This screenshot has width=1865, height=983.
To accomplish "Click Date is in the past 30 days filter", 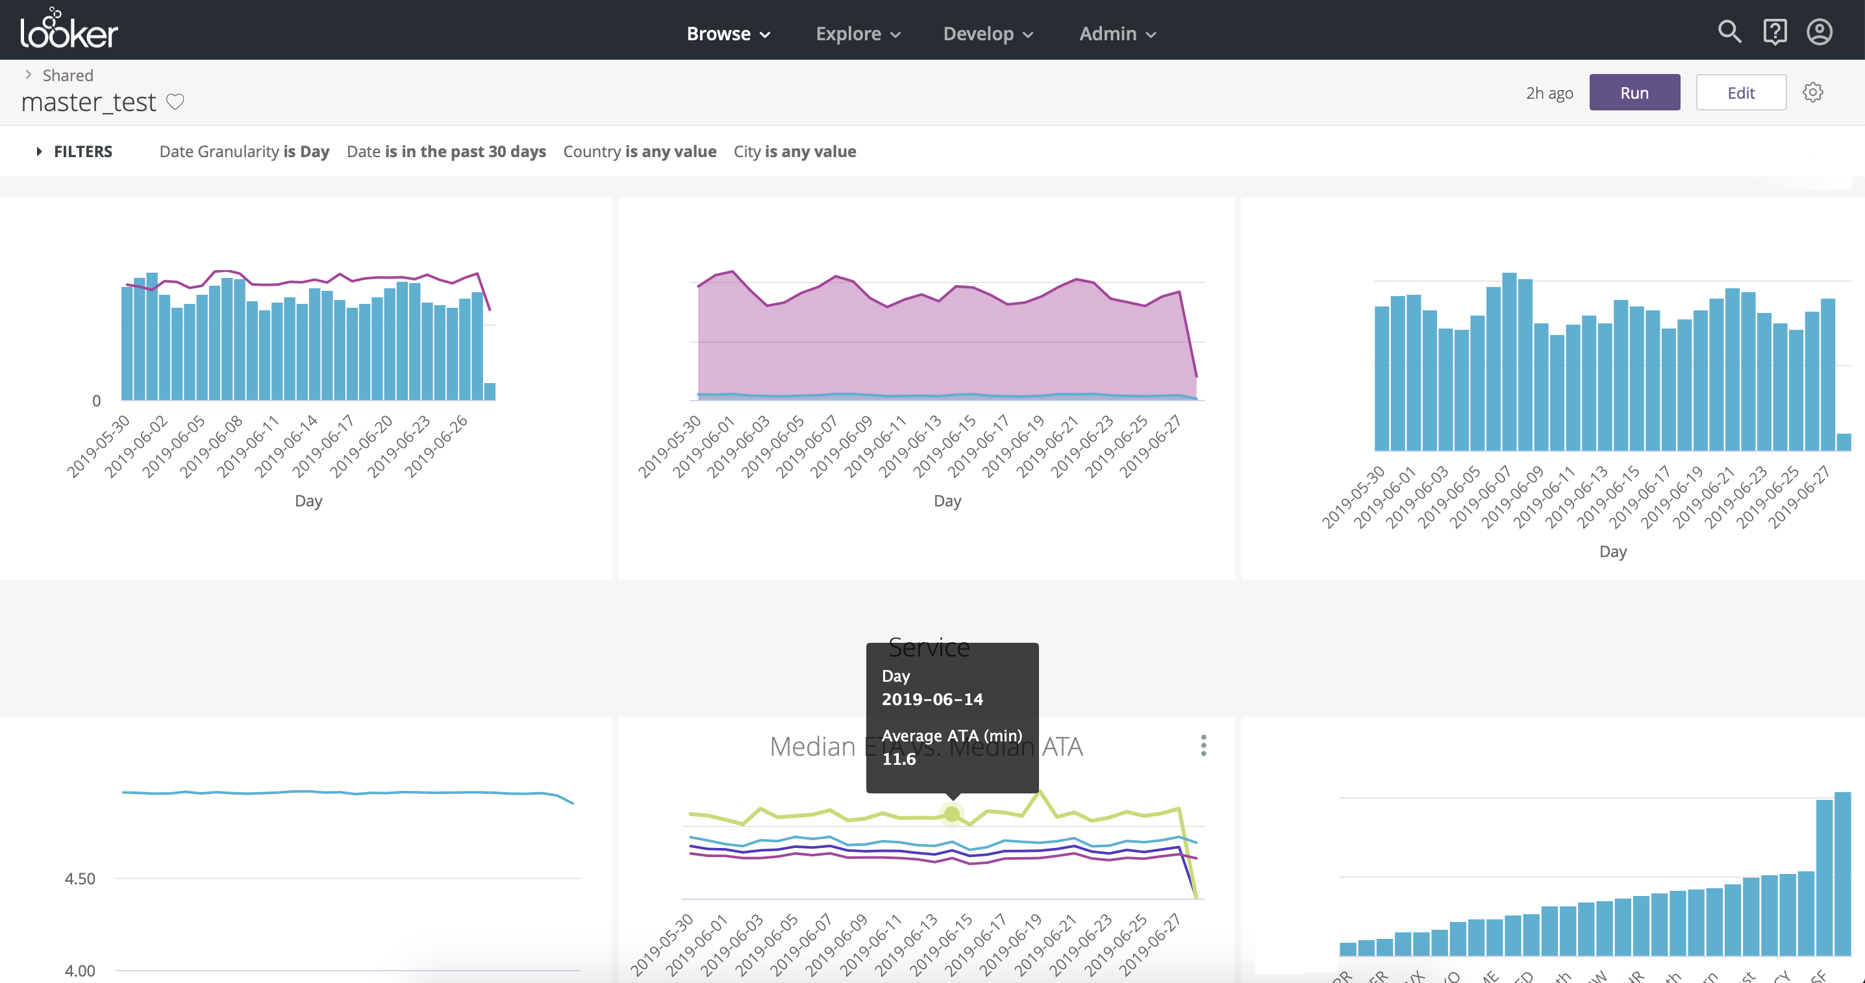I will coord(446,151).
